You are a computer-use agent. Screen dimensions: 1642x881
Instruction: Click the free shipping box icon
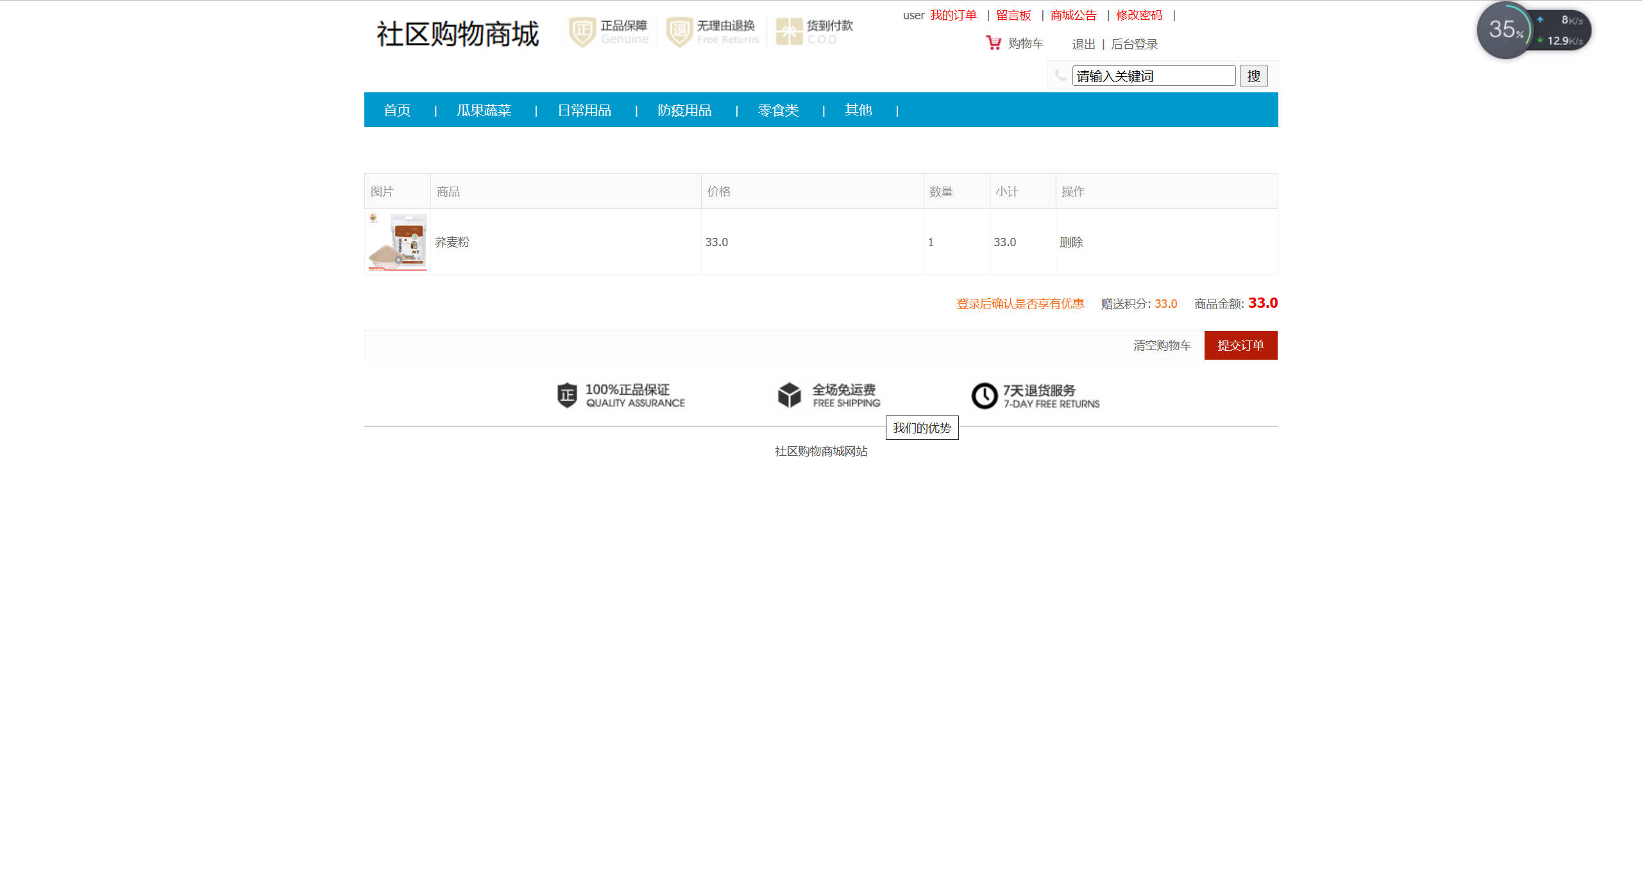(789, 396)
